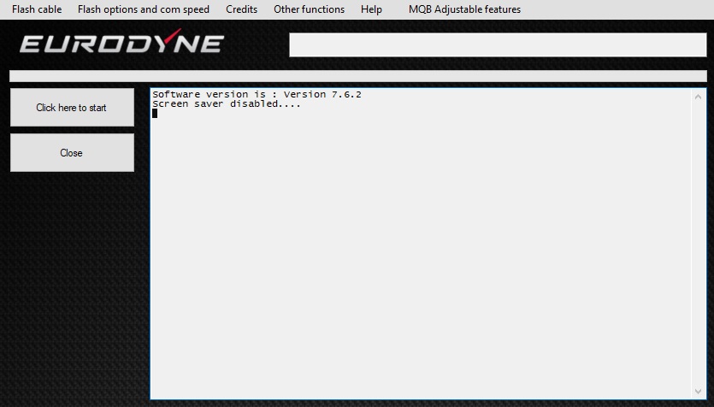Click the scroll down arrow in the log
This screenshot has width=714, height=407.
(700, 392)
